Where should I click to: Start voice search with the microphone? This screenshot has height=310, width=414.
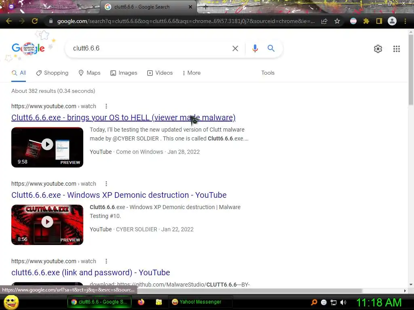255,48
